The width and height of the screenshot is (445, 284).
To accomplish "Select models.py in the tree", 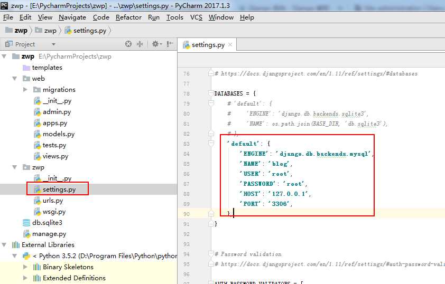I will tap(54, 134).
